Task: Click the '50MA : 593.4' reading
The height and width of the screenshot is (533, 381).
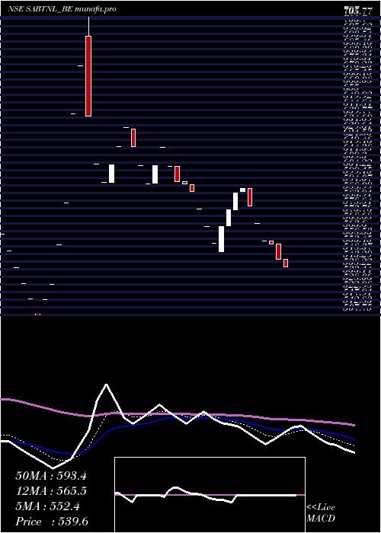Action: 51,476
